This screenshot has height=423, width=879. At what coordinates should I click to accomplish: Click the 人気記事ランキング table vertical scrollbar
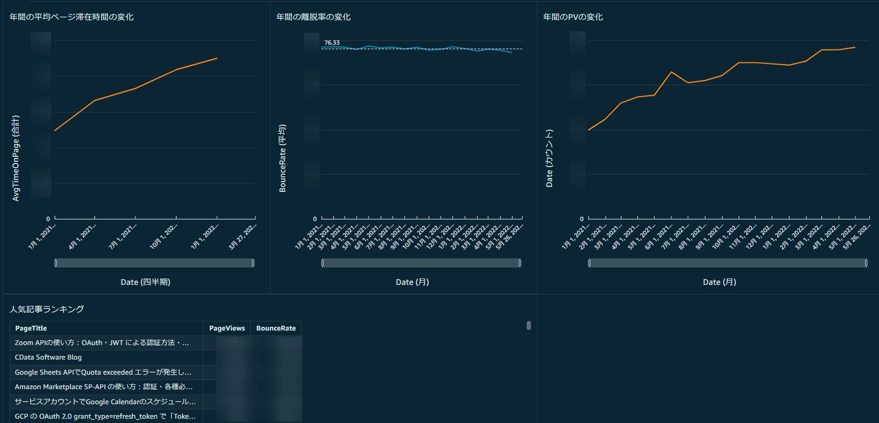coord(529,325)
